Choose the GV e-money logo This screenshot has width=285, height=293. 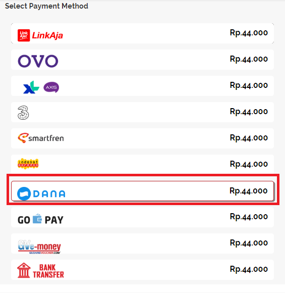[39, 247]
